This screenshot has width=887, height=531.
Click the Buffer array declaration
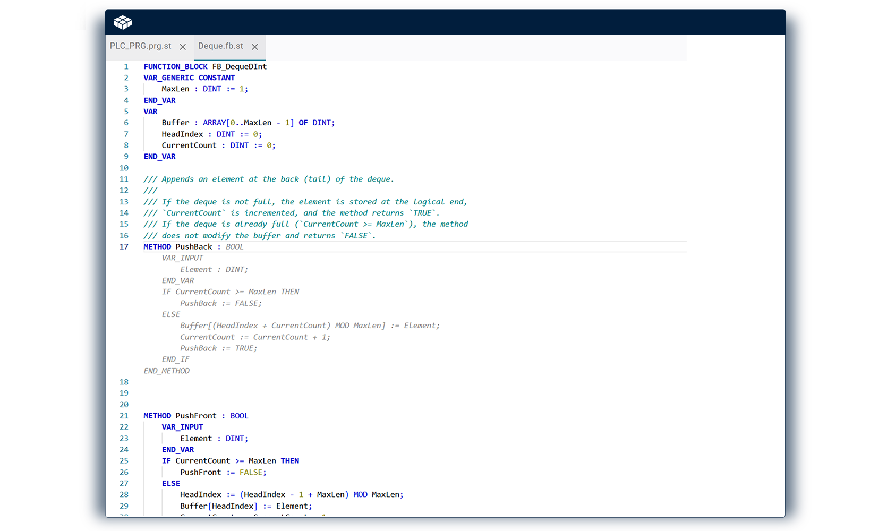tap(248, 123)
